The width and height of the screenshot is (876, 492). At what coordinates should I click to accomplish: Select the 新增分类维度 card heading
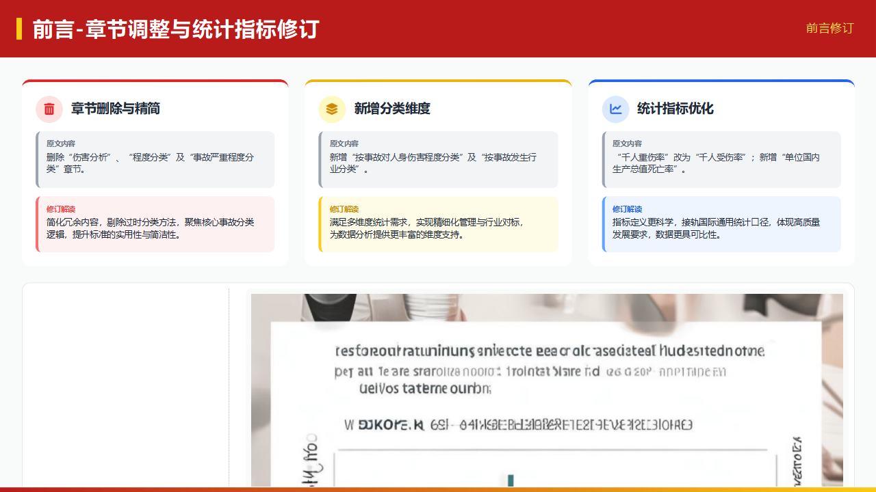click(392, 109)
